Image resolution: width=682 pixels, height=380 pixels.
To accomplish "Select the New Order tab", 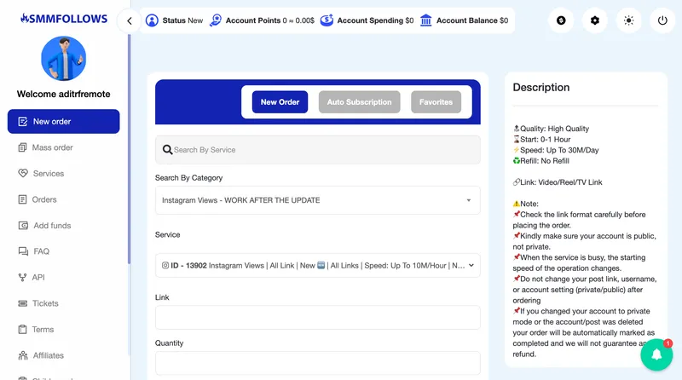I will tap(280, 102).
